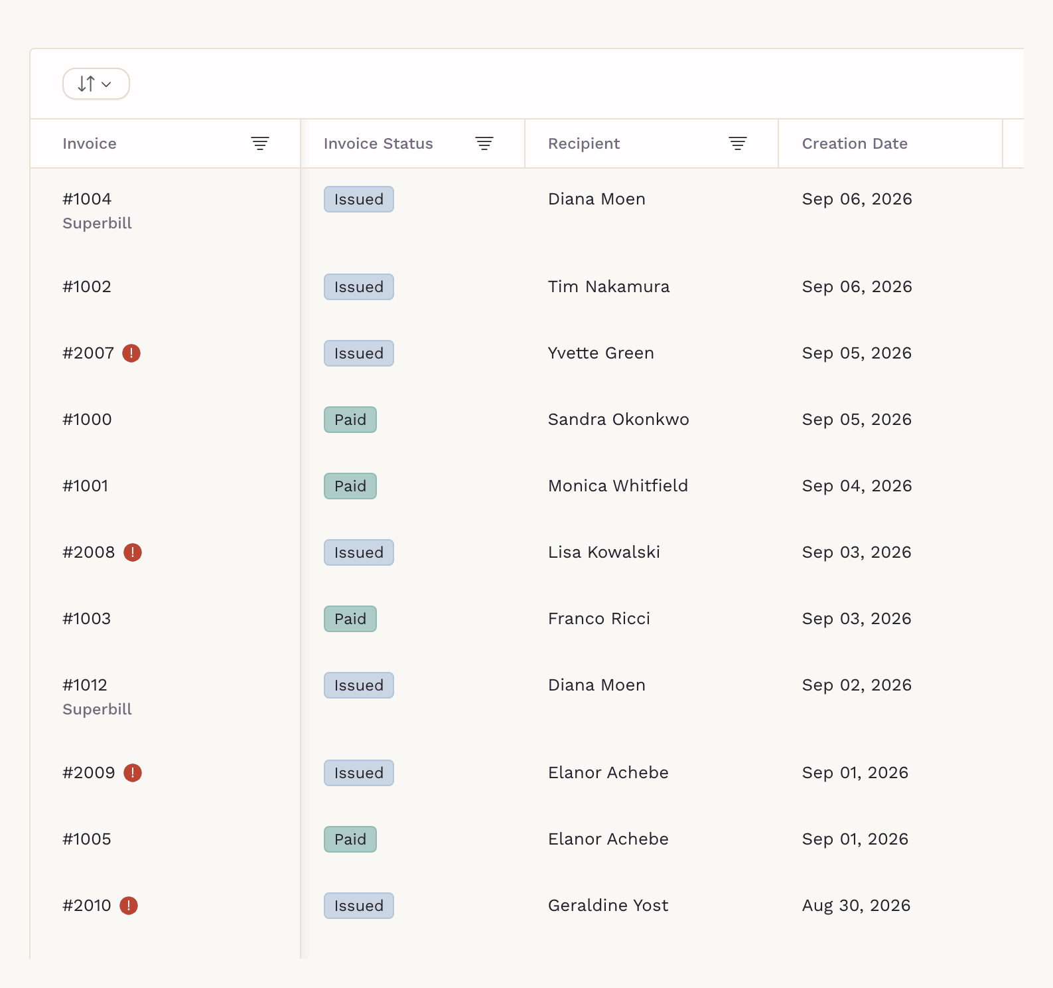Select recipient Lisa Kowalski
Screen dimensions: 1053x988
(x=604, y=552)
